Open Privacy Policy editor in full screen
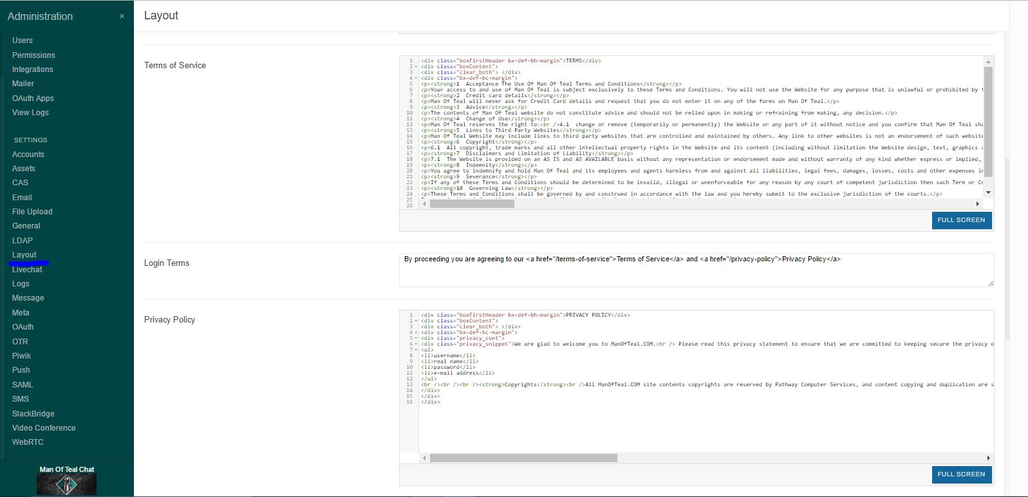 [x=961, y=474]
